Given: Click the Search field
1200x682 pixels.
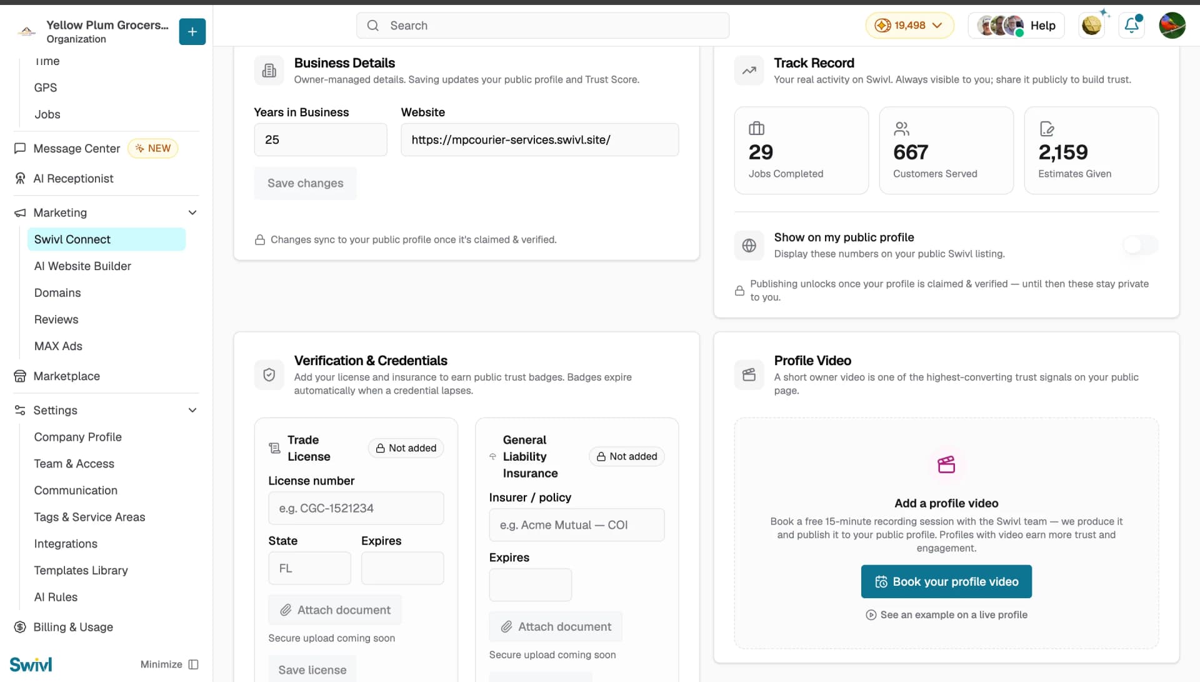Looking at the screenshot, I should point(542,26).
